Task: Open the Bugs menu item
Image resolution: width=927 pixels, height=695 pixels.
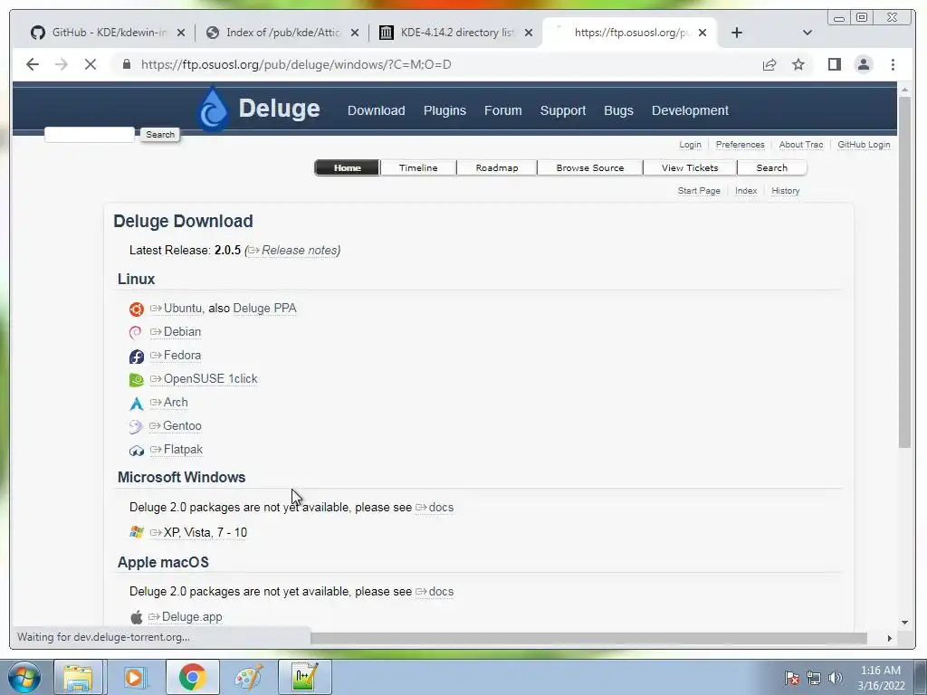Action: 618,110
